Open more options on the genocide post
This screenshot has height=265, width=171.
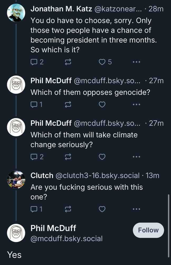pyautogui.click(x=136, y=104)
